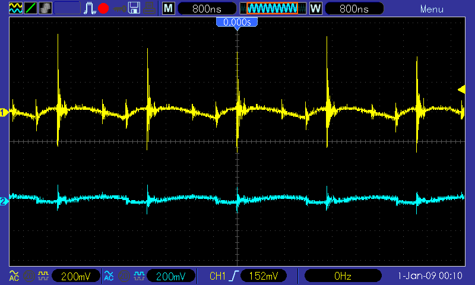
Task: Click the M main timebase icon
Action: [x=169, y=8]
